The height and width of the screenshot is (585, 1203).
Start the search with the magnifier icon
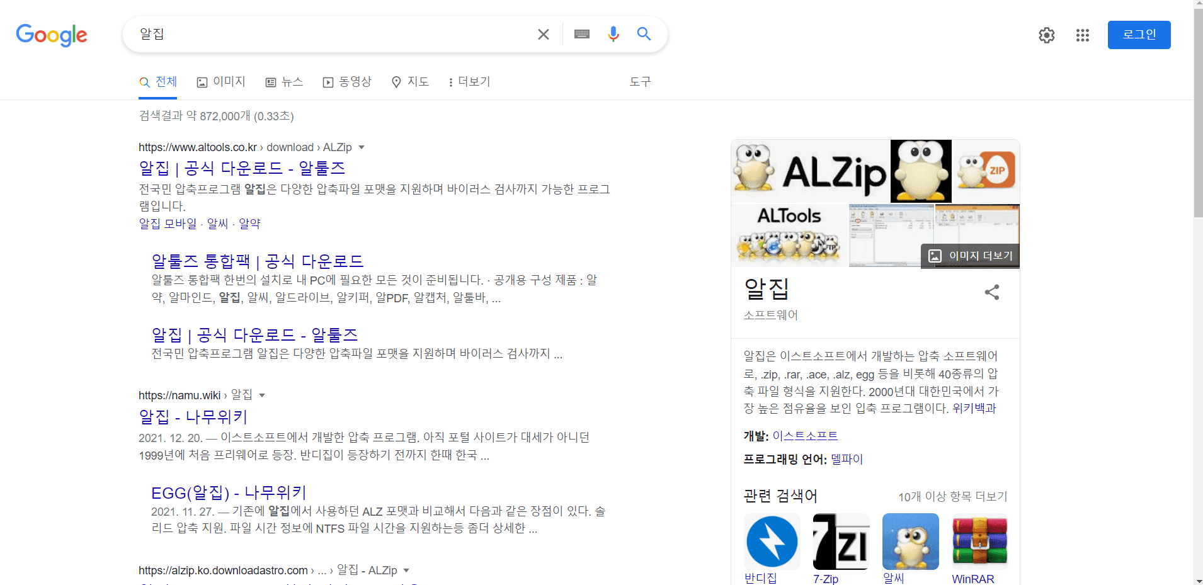pyautogui.click(x=644, y=34)
